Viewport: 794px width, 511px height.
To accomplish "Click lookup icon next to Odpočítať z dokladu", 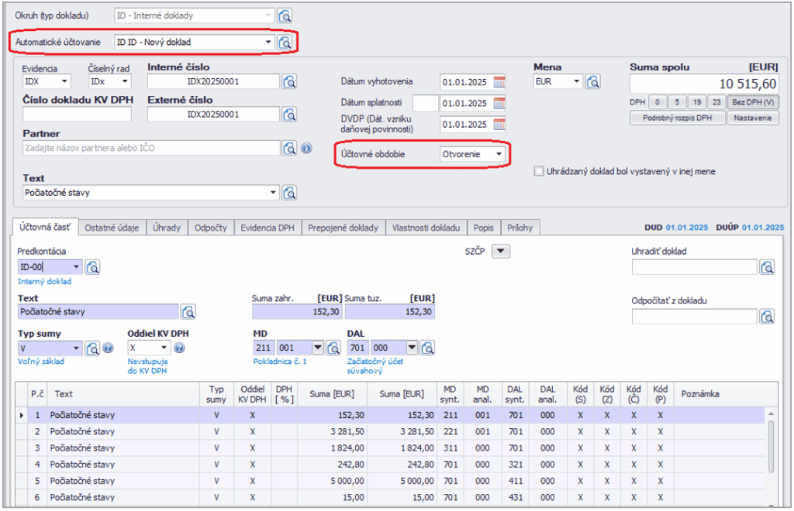I will pos(767,316).
